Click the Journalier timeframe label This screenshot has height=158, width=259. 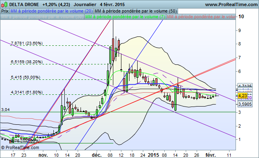coord(85,4)
